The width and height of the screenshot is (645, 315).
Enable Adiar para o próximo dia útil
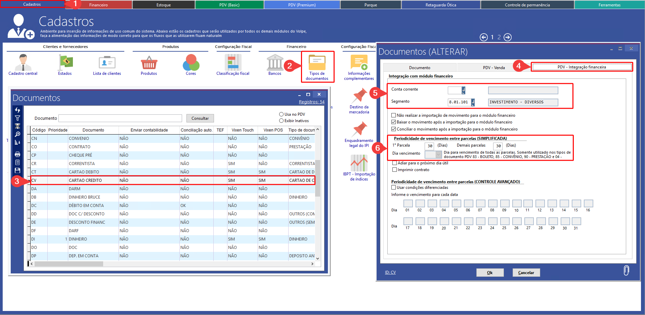click(395, 163)
